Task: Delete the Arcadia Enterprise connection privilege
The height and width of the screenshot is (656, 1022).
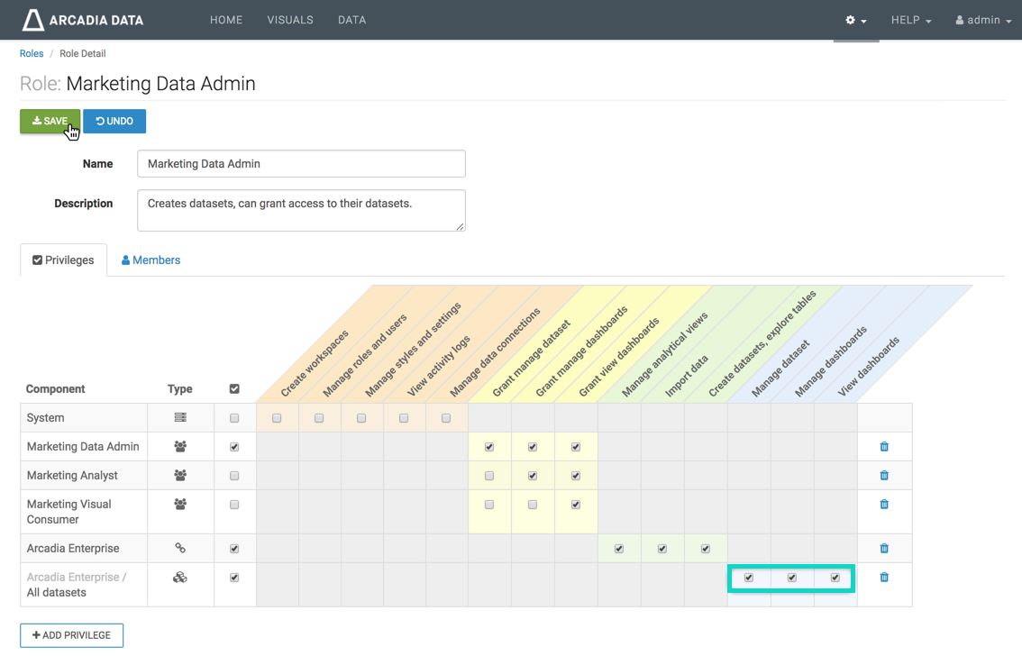Action: click(884, 549)
